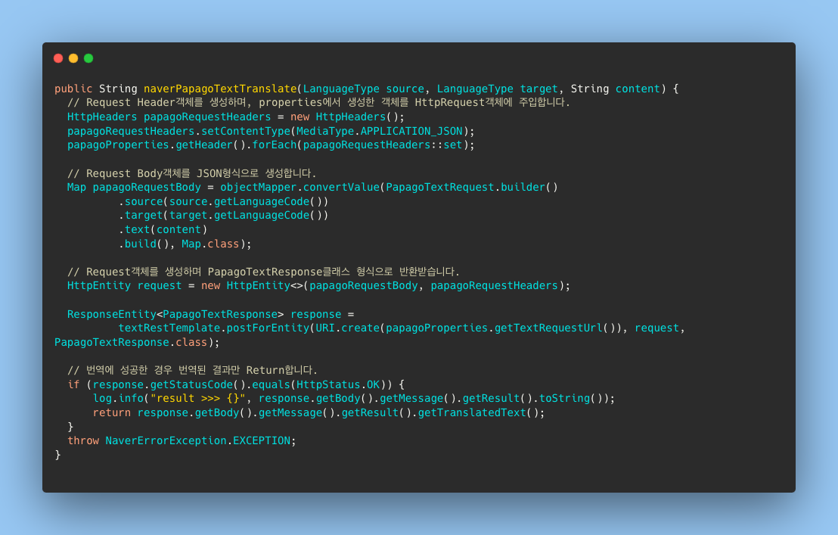Click the string "result >>> {}" in log.info
The width and height of the screenshot is (838, 535).
[197, 398]
